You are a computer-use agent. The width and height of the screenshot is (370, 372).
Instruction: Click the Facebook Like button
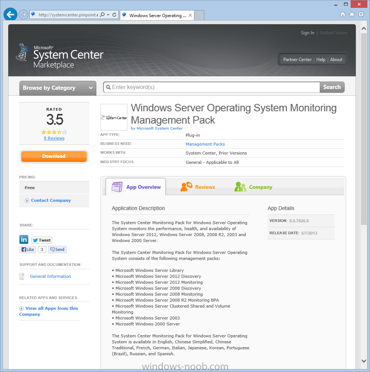[28, 249]
